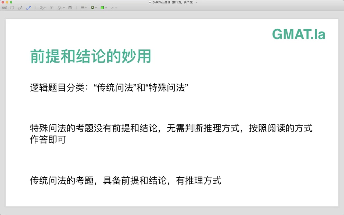Image resolution: width=344 pixels, height=215 pixels.
Task: Open the Shapes dropdown menu
Action: (43, 8)
